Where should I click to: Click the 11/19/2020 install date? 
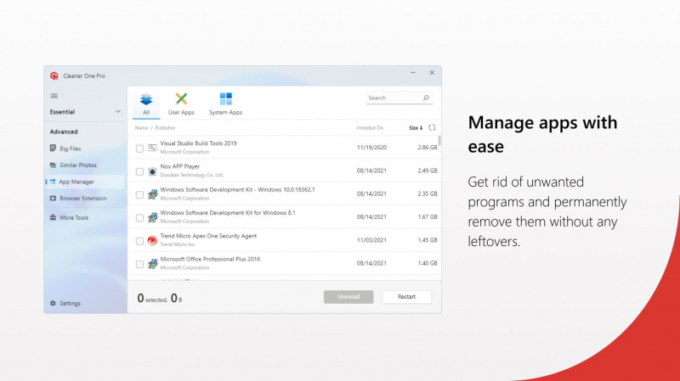(371, 147)
